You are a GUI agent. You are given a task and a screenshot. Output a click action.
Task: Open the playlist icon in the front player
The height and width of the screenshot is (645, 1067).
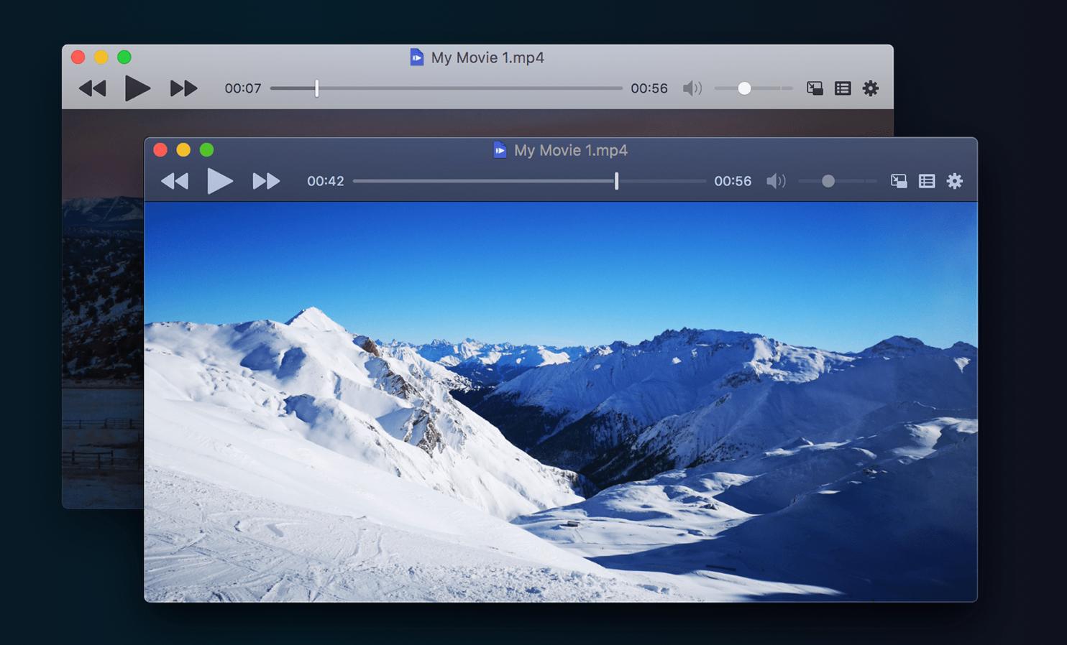(926, 181)
